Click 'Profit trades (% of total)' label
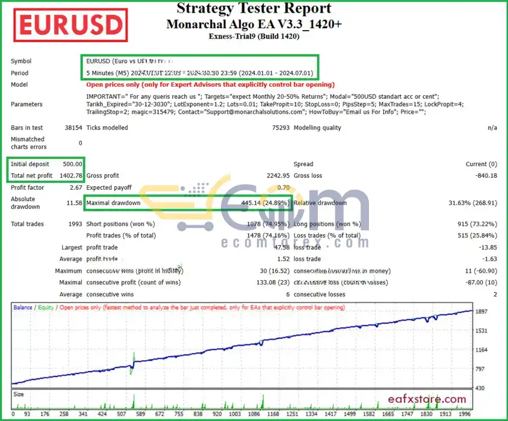Image resolution: width=508 pixels, height=421 pixels. 121,235
